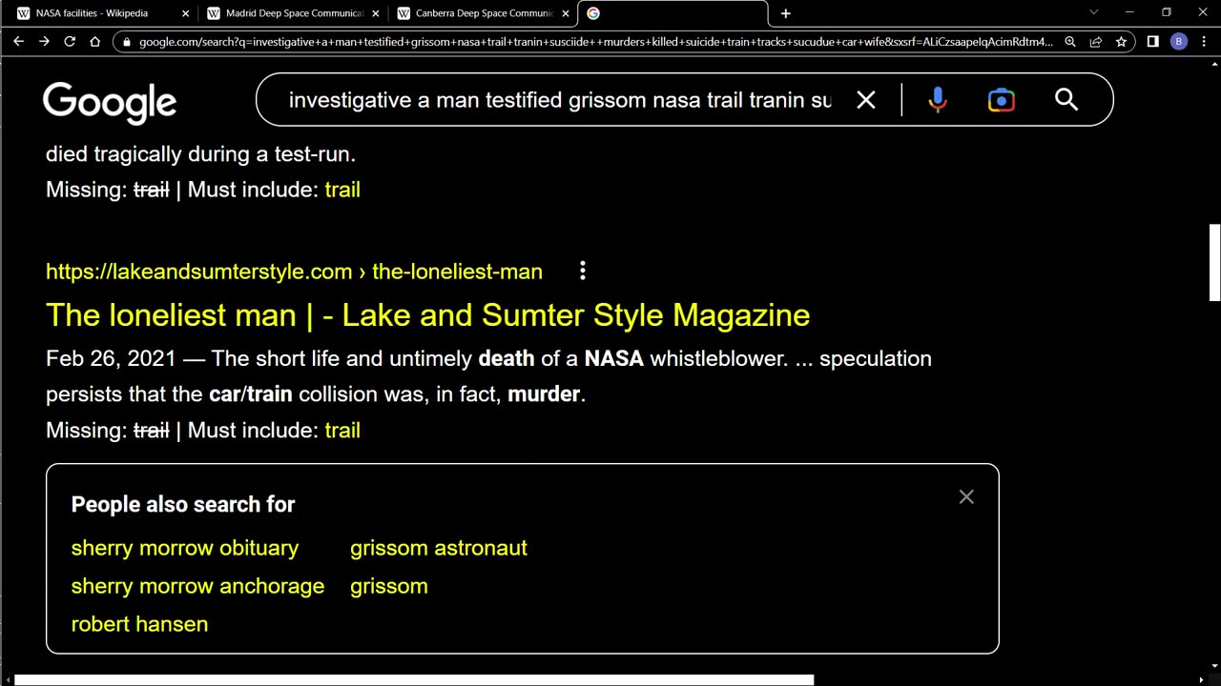This screenshot has height=686, width=1221.
Task: Go to Google logo homepage
Action: (110, 102)
